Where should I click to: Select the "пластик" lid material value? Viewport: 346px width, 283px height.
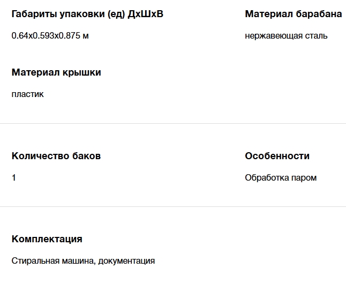[x=28, y=94]
